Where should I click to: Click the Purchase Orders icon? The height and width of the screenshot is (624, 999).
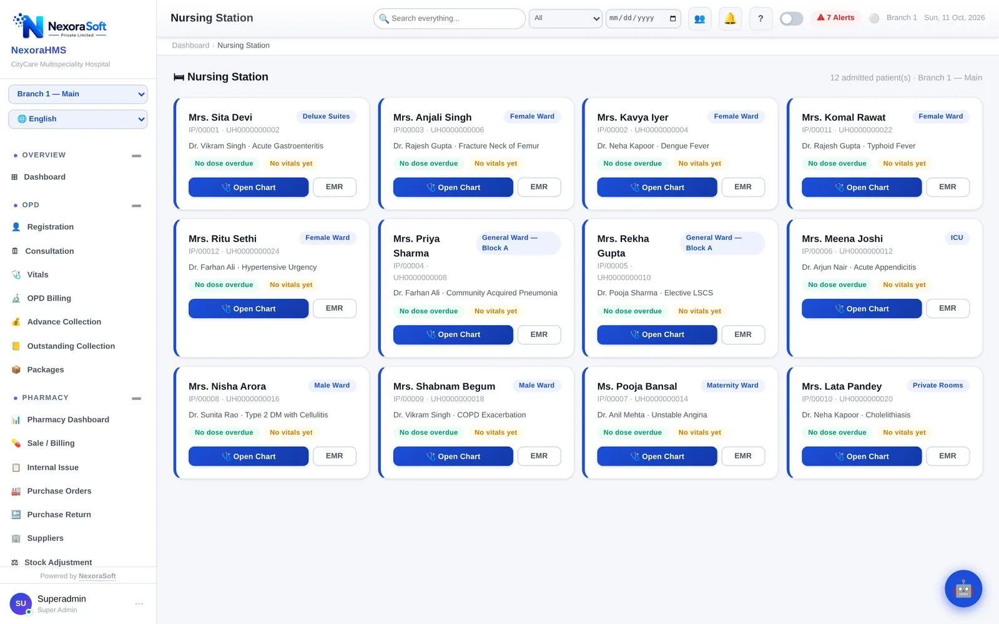tap(16, 491)
